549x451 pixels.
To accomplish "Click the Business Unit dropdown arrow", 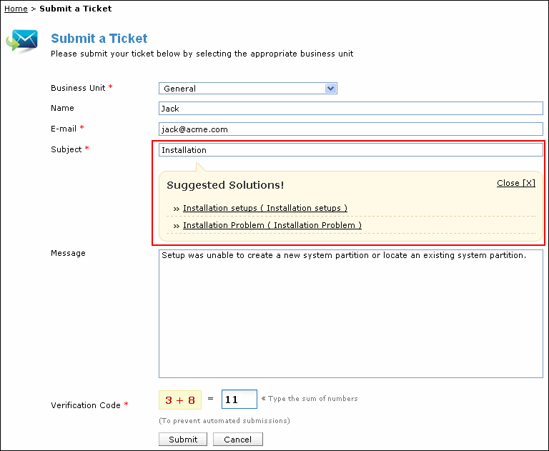I will coord(330,89).
